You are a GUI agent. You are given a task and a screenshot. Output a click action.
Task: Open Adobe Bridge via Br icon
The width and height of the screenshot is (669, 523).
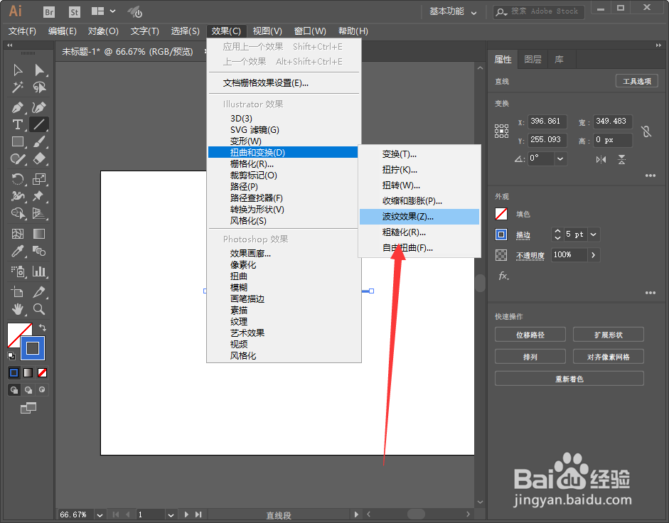pos(49,12)
